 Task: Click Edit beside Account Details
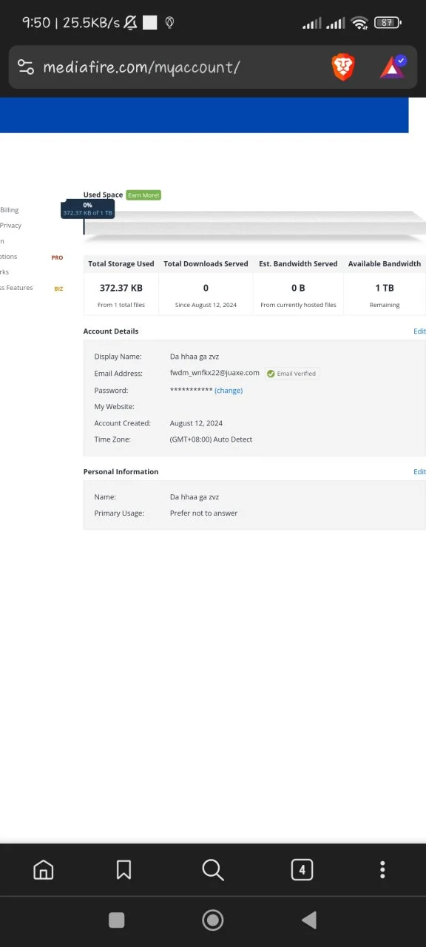click(419, 331)
